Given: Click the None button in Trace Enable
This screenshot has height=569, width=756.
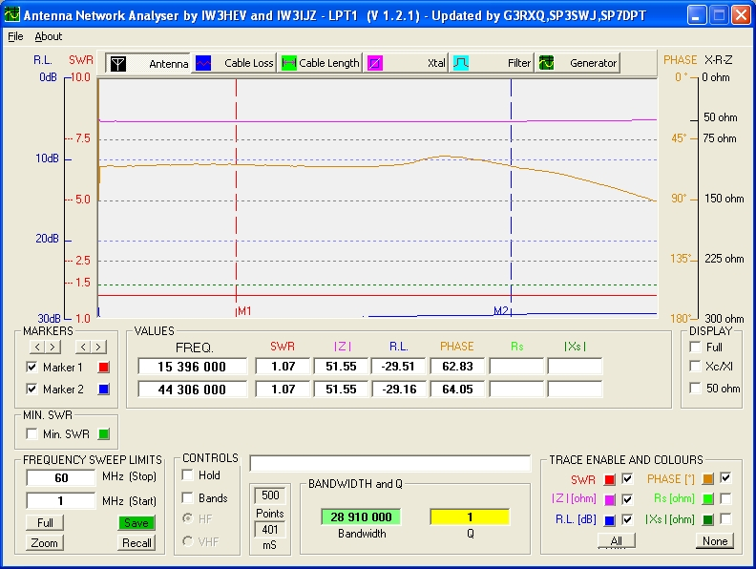Looking at the screenshot, I should [714, 540].
